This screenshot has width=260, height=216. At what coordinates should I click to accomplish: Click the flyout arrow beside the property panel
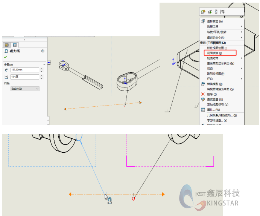[49, 63]
